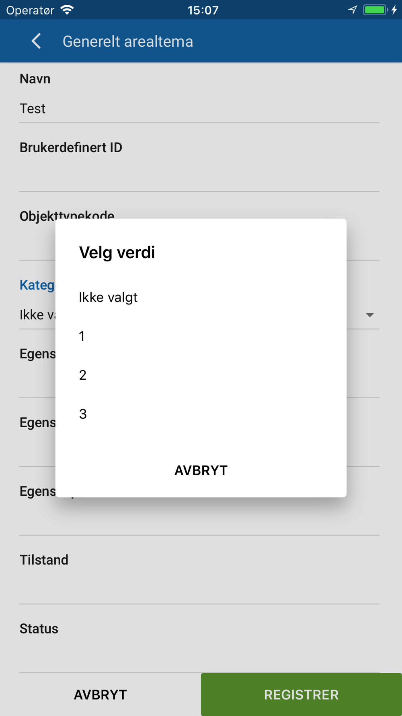
Task: Tap the Status input field
Action: tap(199, 658)
